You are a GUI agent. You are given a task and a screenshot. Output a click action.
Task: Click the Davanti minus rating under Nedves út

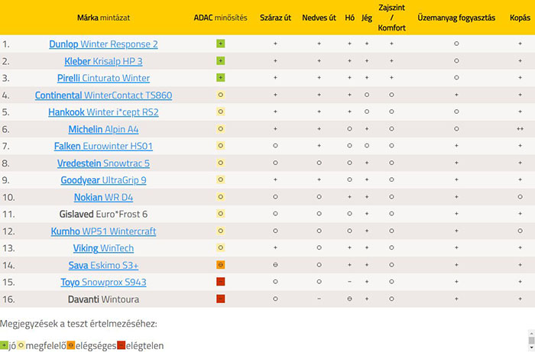tap(319, 299)
